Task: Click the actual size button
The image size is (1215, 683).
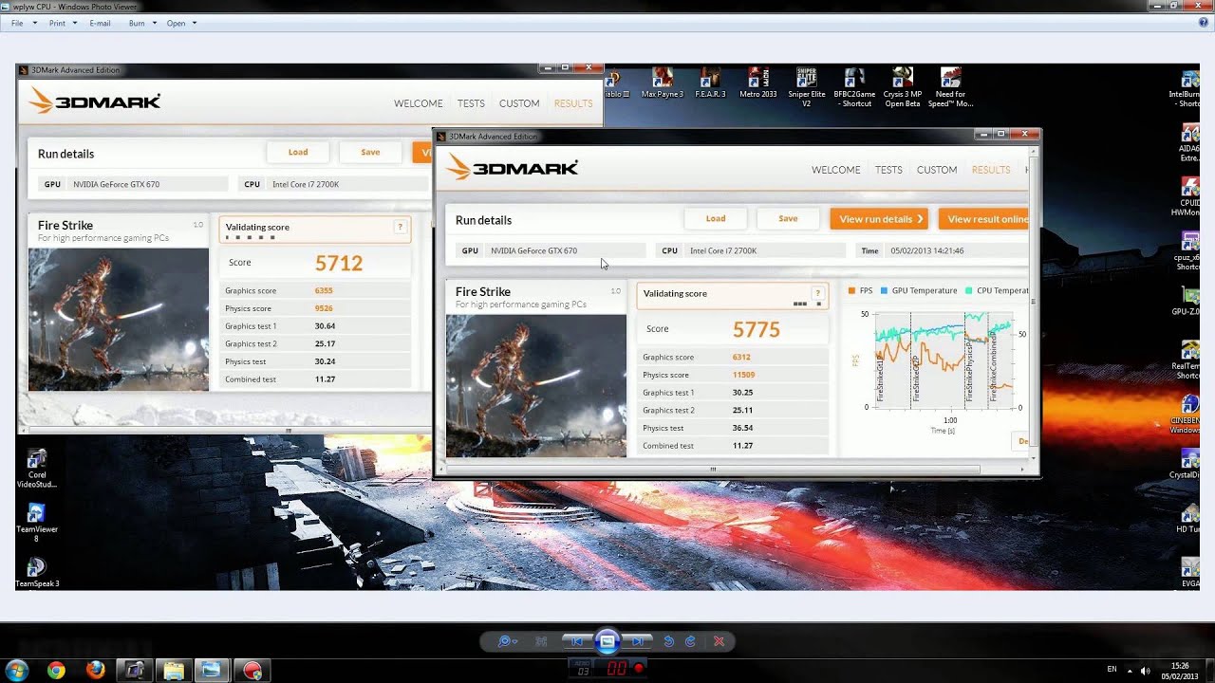Action: tap(541, 641)
